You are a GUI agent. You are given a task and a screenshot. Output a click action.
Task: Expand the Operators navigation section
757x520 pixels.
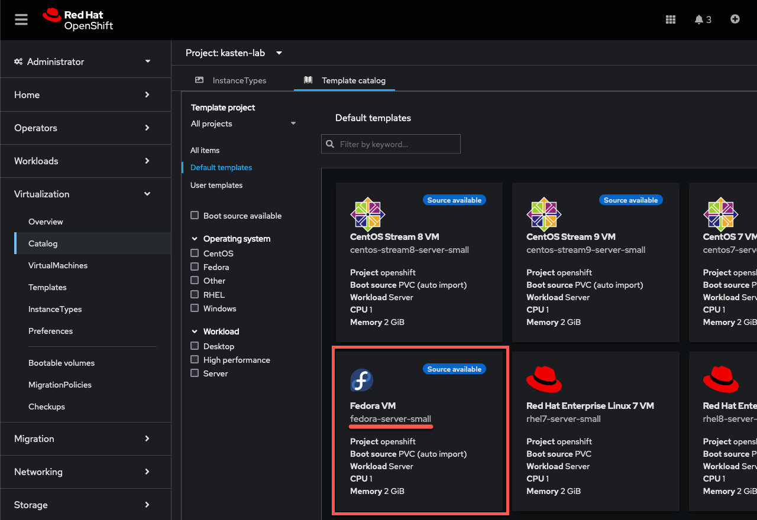pos(86,128)
